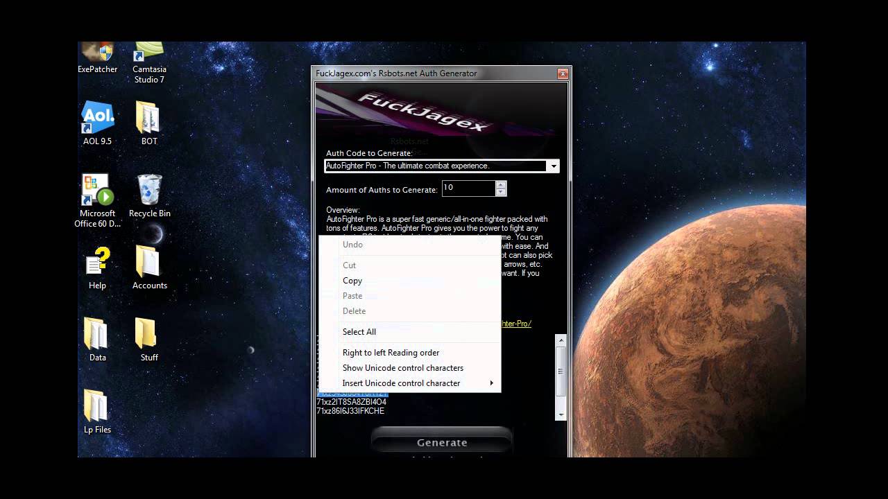Image resolution: width=888 pixels, height=499 pixels.
Task: Expand Insert Unicode control character submenu
Action: [x=409, y=383]
